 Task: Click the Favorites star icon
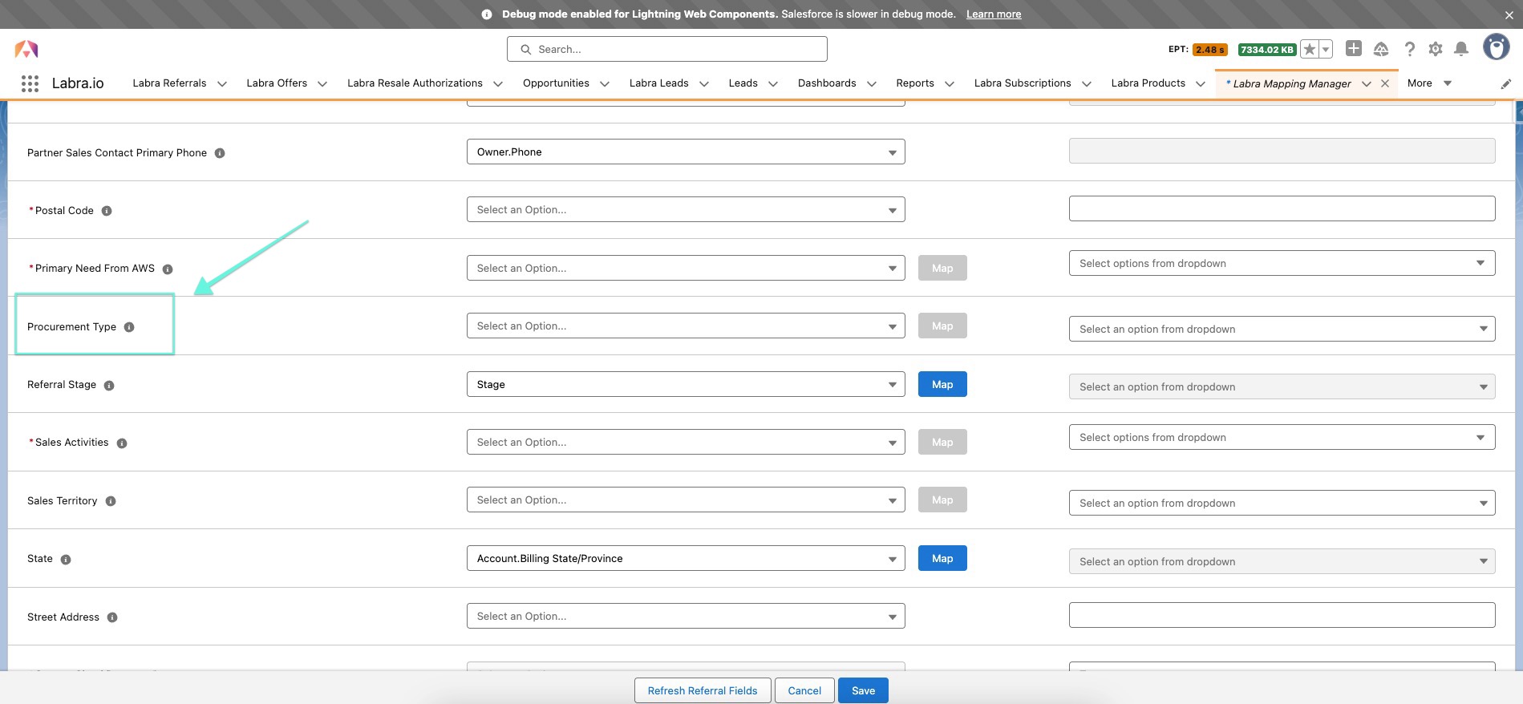(1309, 50)
